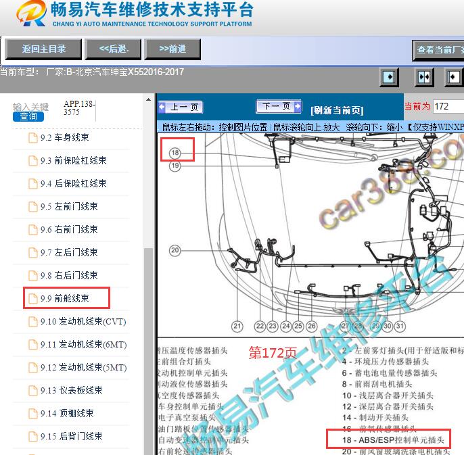Click the last panel layout icon in the row

tap(454, 77)
